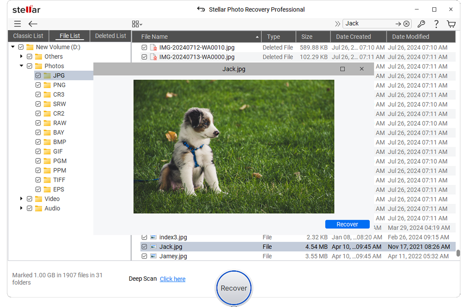Clear the search with X icon

click(x=406, y=24)
